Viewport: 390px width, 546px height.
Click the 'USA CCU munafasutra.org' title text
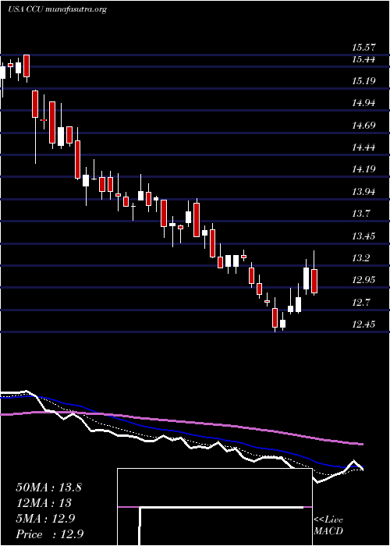tap(57, 9)
